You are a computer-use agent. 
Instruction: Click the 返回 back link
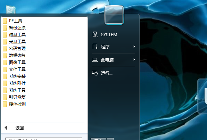click(x=19, y=128)
